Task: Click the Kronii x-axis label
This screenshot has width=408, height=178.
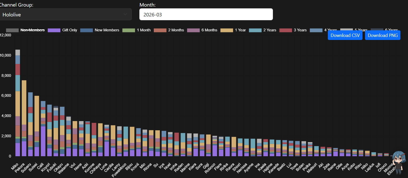Action: coord(135,167)
